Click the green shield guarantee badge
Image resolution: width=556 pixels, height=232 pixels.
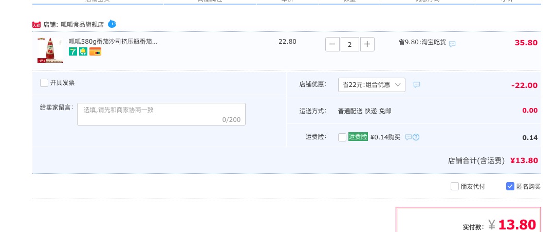83,51
